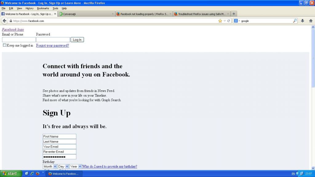Click the network connection tray icon
Image resolution: width=315 pixels, height=177 pixels.
click(x=301, y=174)
